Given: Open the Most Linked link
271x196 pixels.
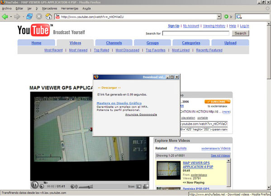Looking at the screenshot, I should tap(181, 50).
